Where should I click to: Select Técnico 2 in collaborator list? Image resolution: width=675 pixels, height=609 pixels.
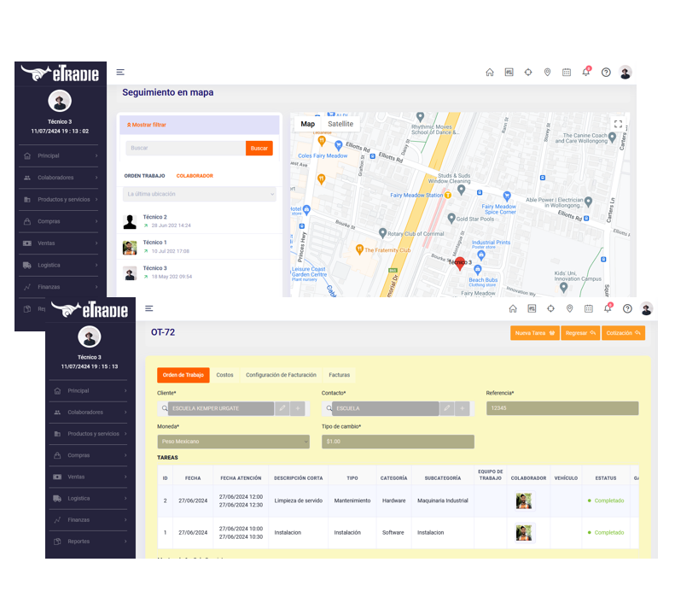200,221
